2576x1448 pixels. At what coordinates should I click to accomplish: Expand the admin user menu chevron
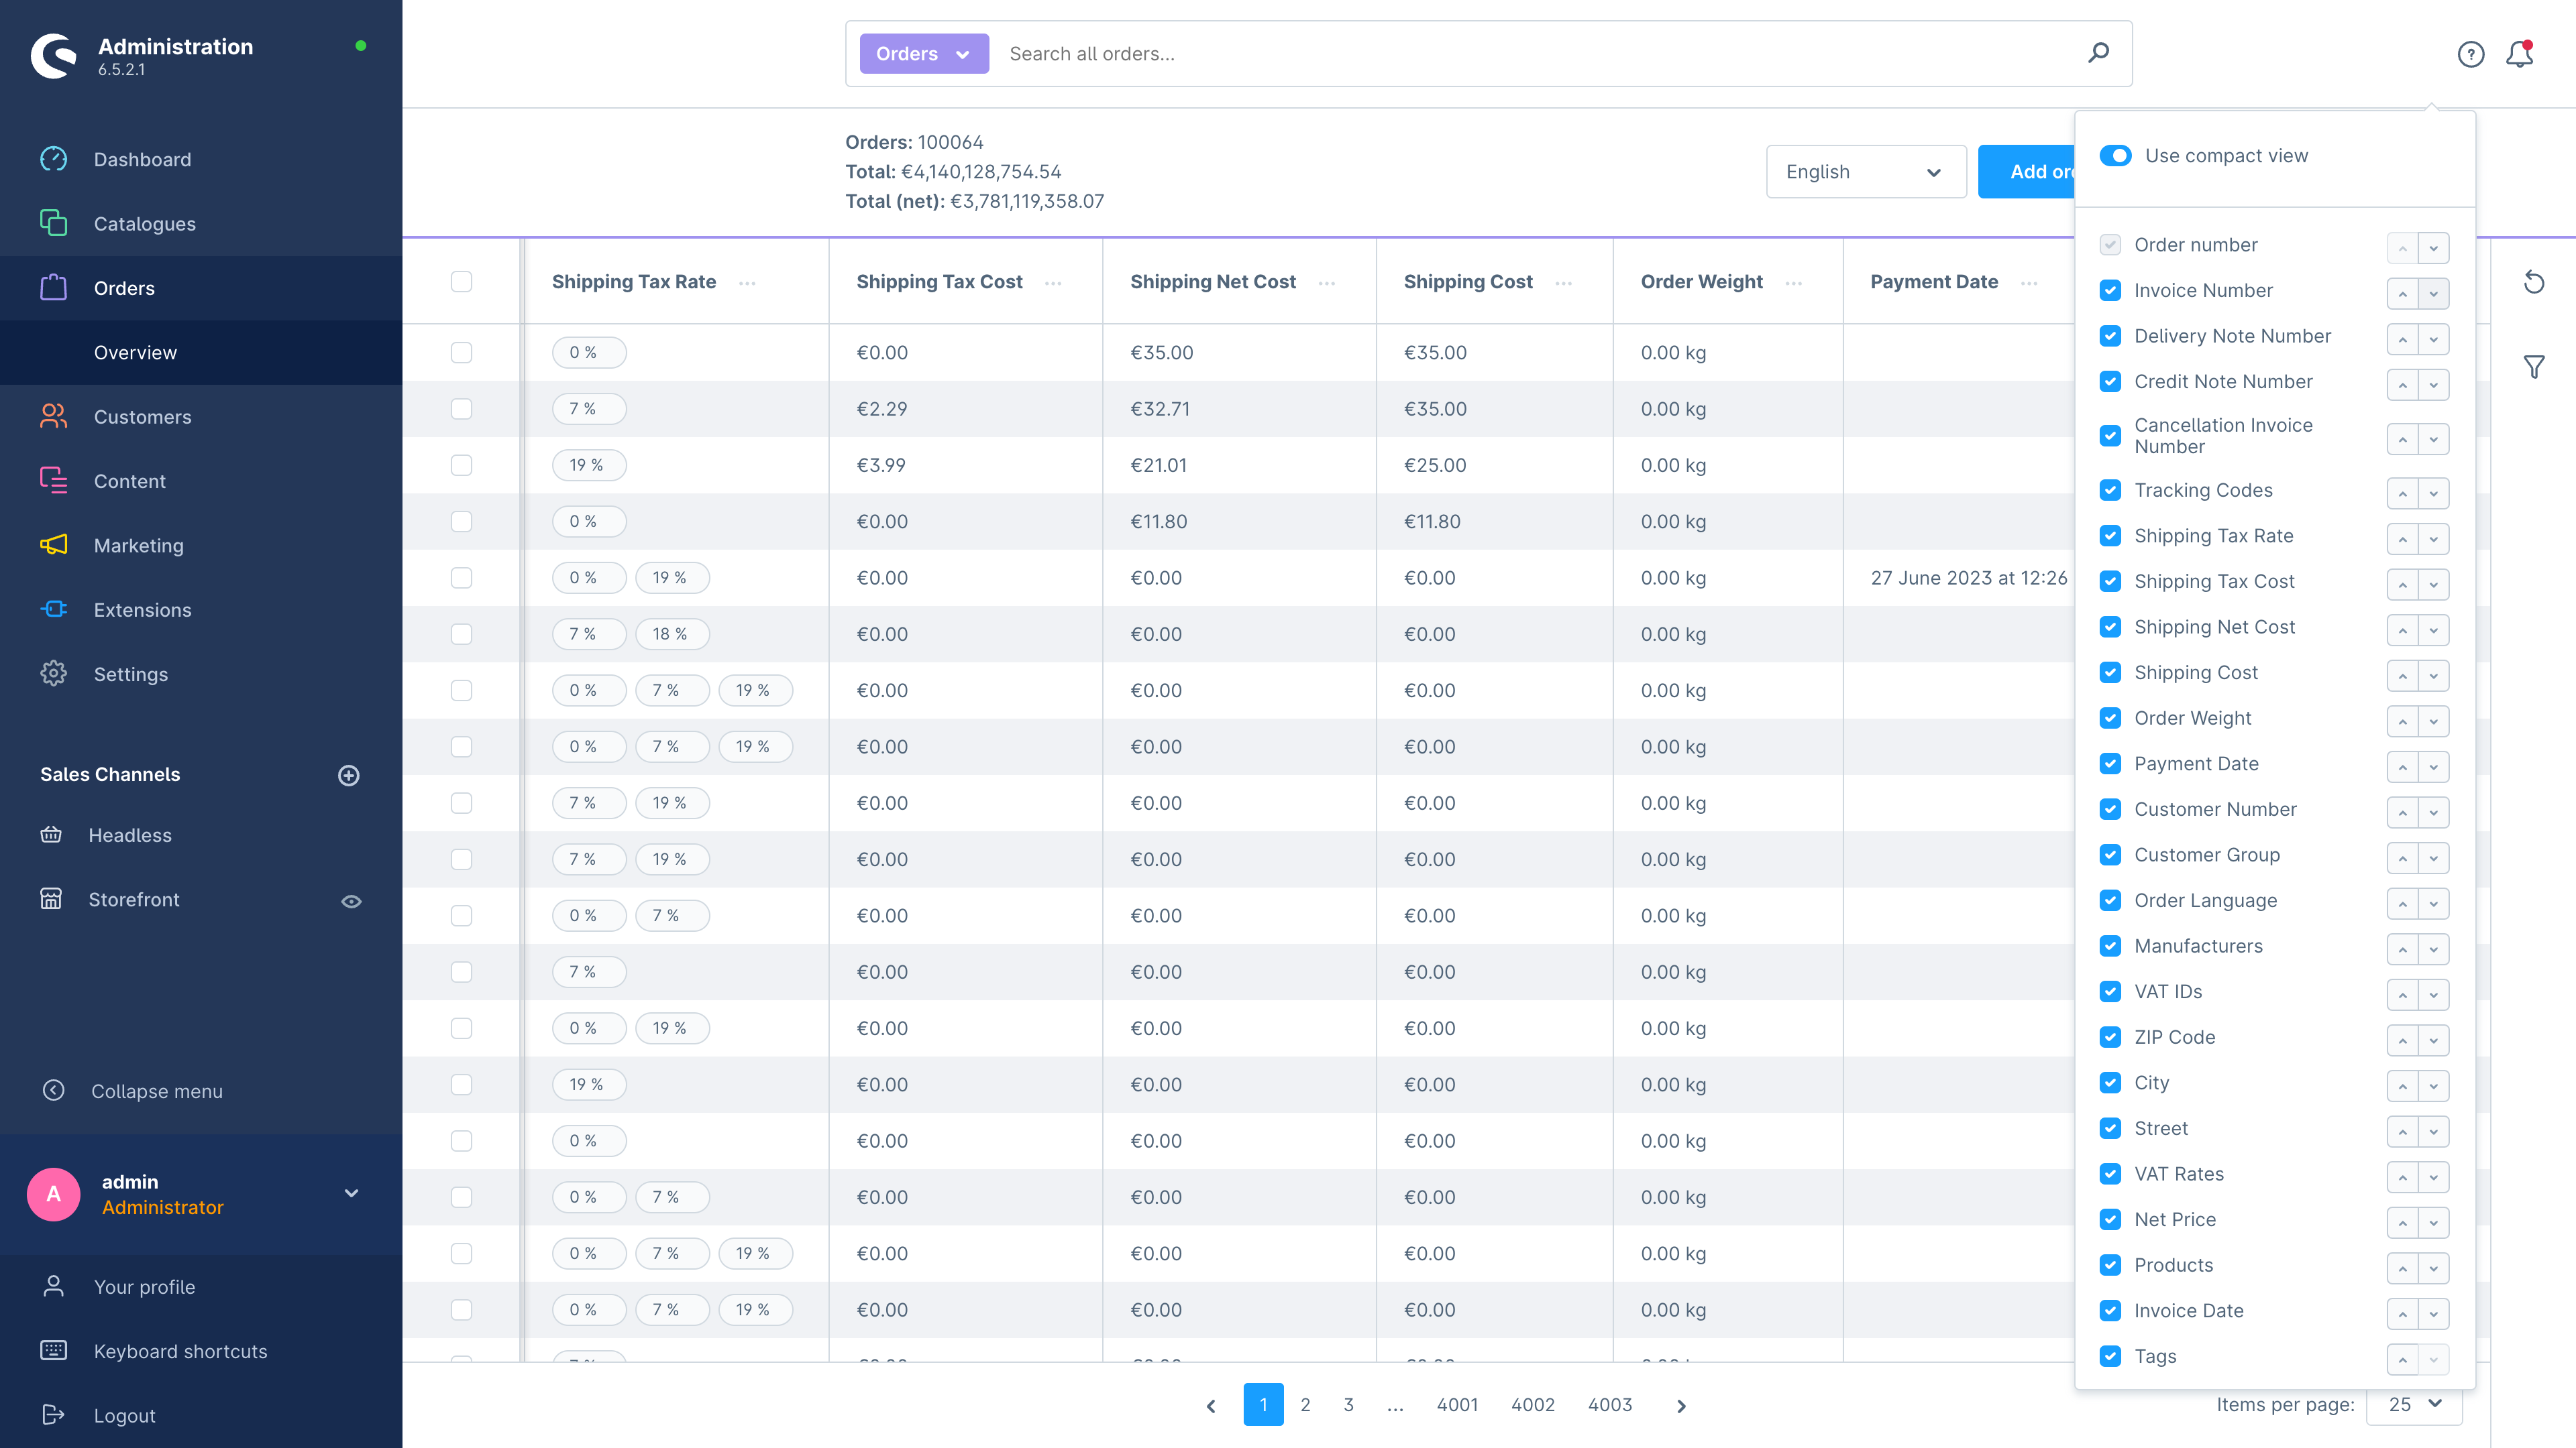(x=351, y=1193)
